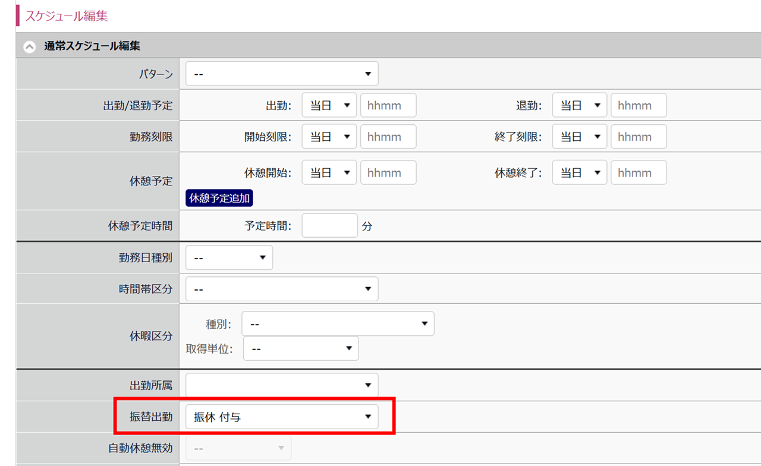This screenshot has width=761, height=466.
Task: Click the 休憩予定時間 row label
Action: (140, 226)
